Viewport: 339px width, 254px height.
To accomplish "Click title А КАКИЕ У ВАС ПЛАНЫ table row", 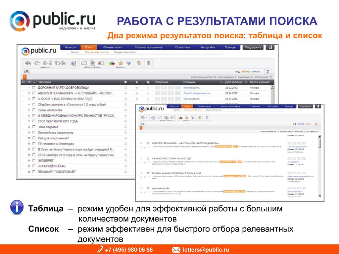I will 65,99.
